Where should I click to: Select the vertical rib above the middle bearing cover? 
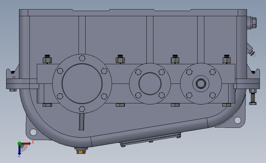[x=150, y=39]
